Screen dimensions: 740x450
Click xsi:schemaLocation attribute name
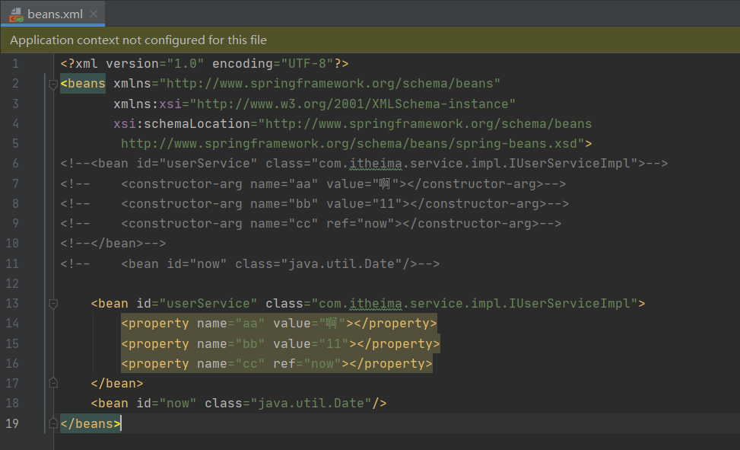pos(182,124)
